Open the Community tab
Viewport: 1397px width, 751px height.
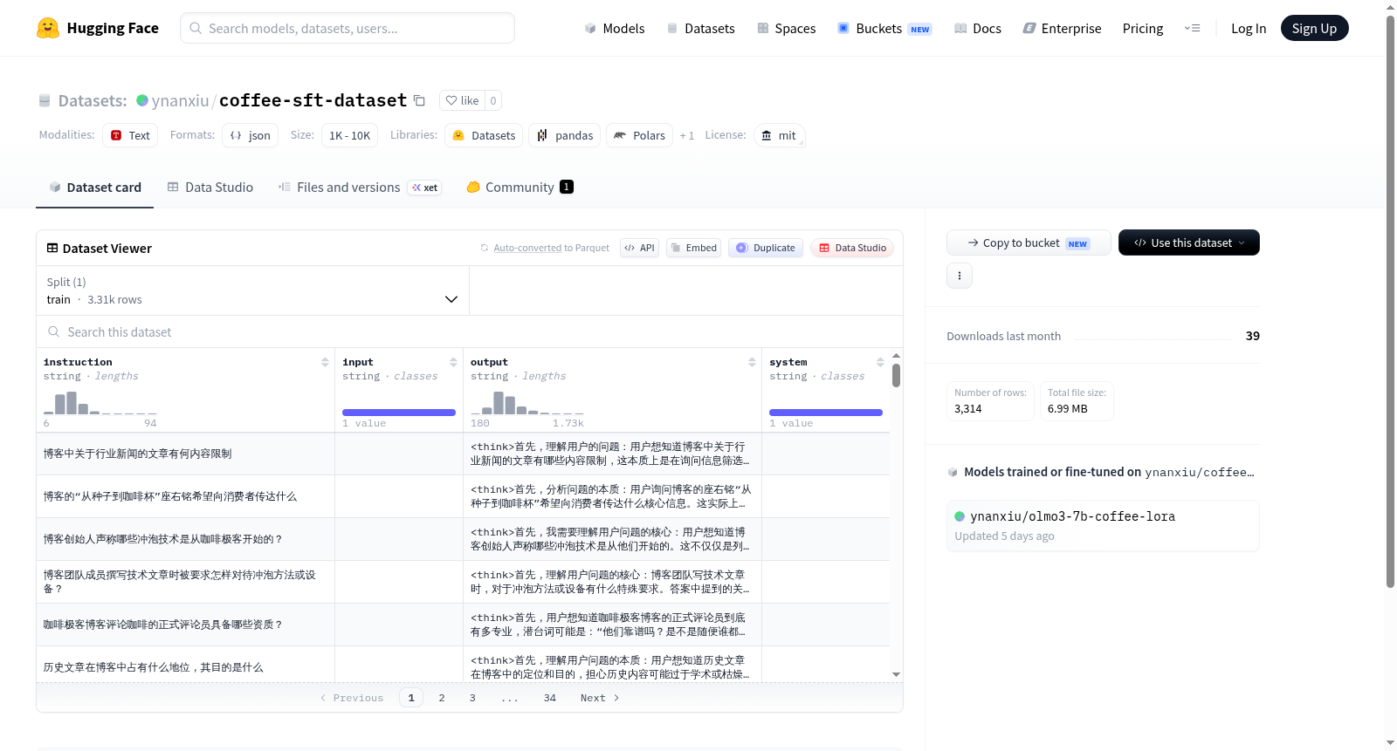pyautogui.click(x=520, y=187)
